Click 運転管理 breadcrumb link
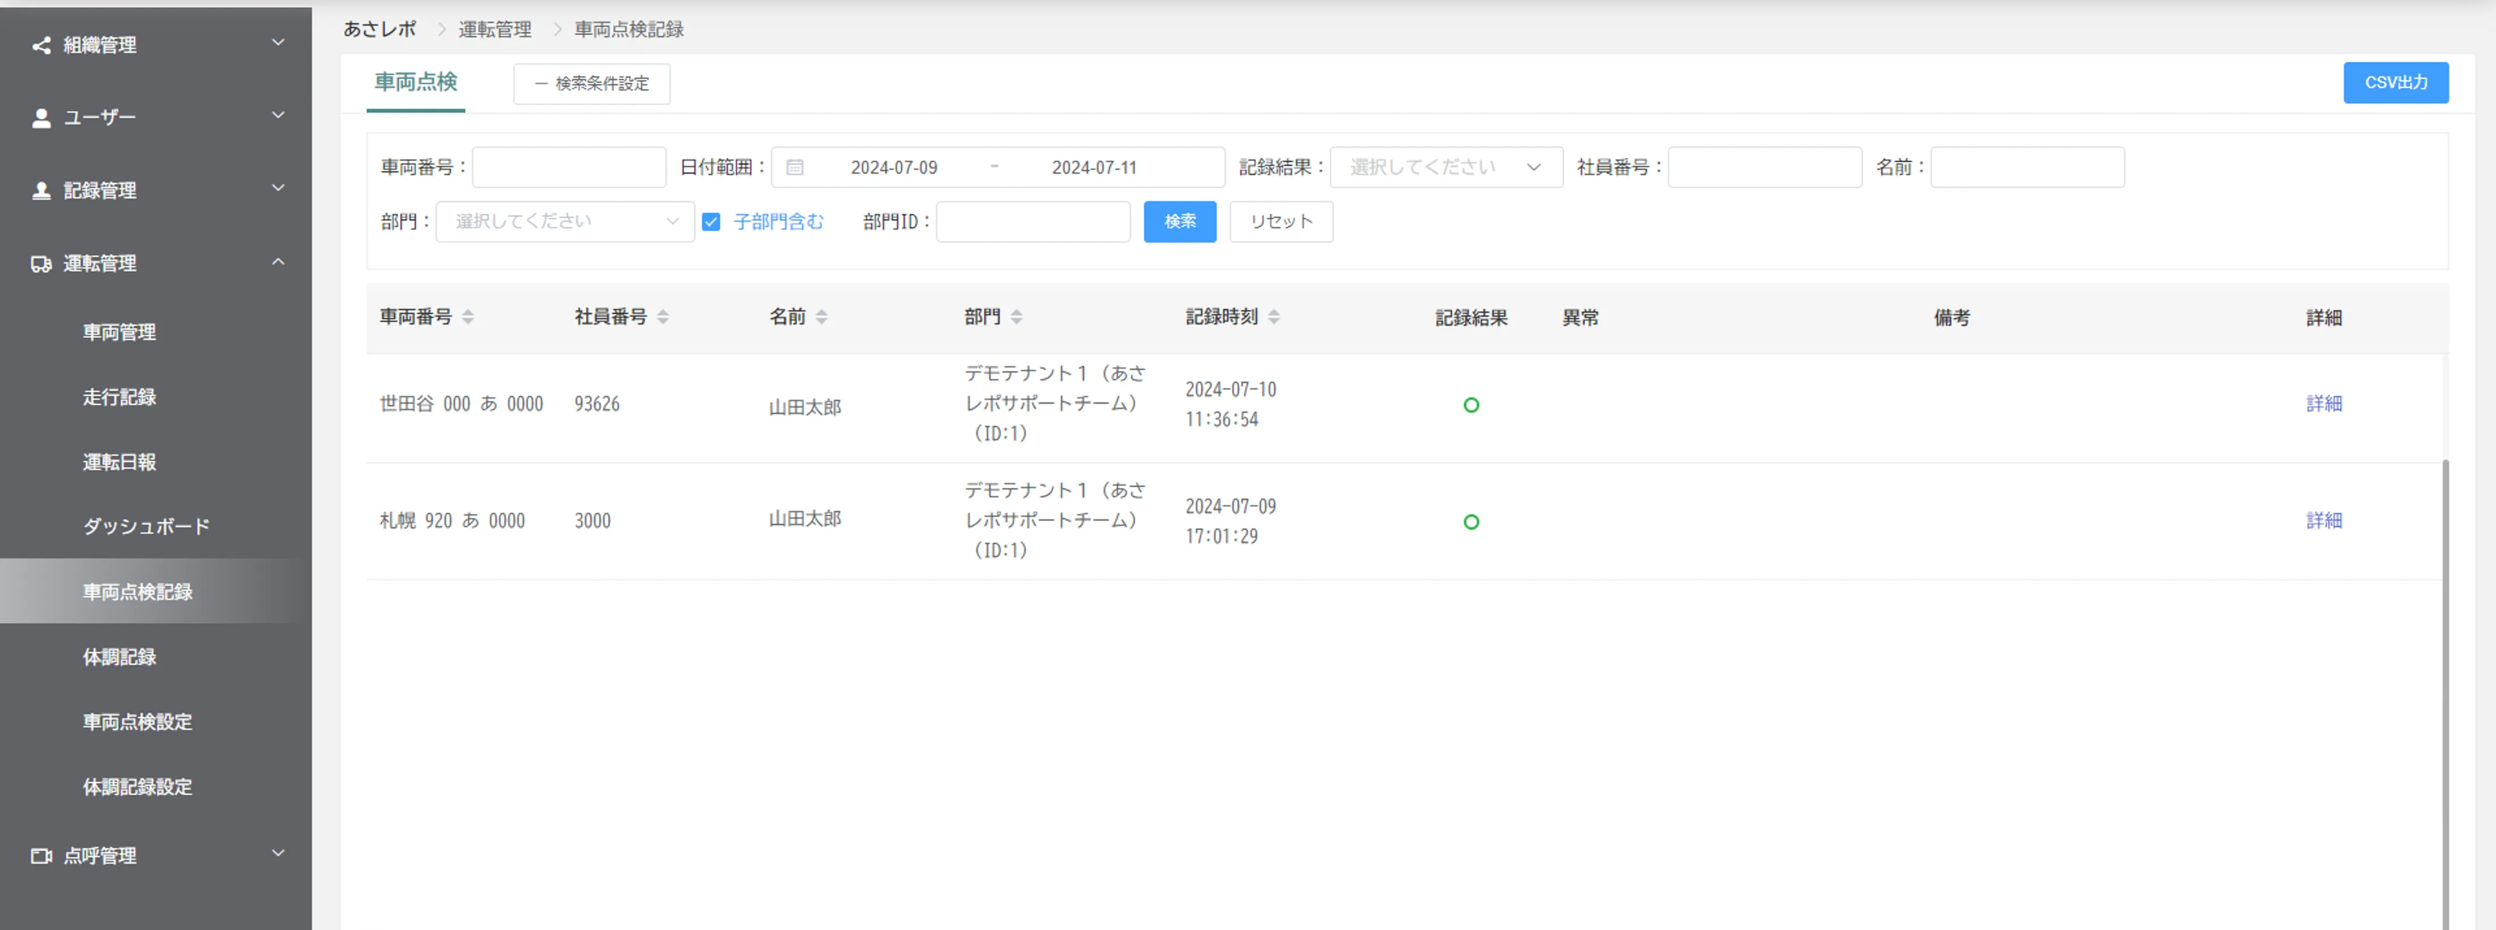The height and width of the screenshot is (930, 2496). pyautogui.click(x=495, y=30)
